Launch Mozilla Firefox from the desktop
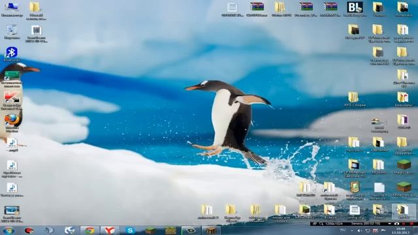The image size is (418, 235). [12, 123]
